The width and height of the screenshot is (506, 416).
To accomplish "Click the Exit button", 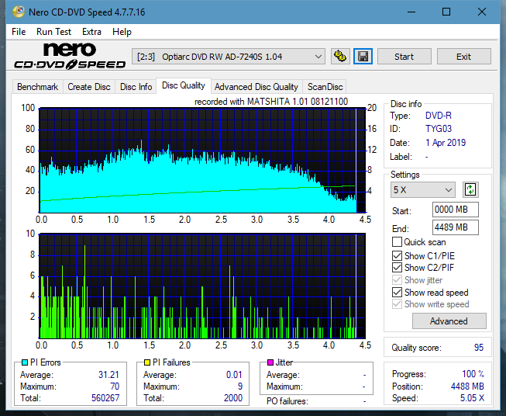I will (x=463, y=57).
